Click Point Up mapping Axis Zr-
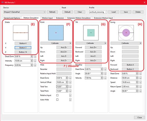This screenshot has width=147, height=121. click(x=64, y=47)
